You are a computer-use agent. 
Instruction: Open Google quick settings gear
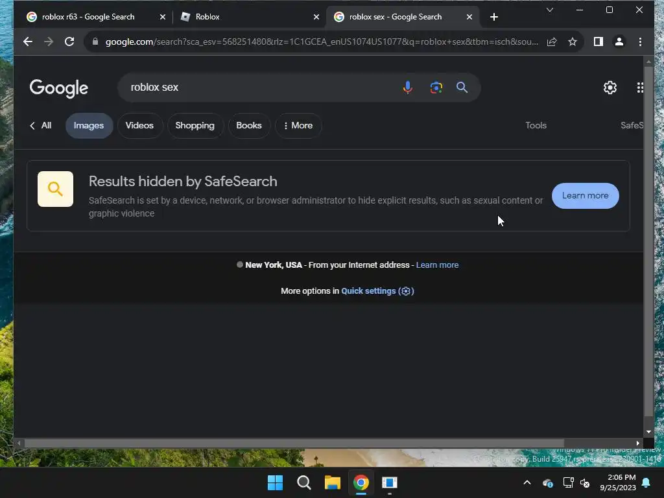point(610,88)
